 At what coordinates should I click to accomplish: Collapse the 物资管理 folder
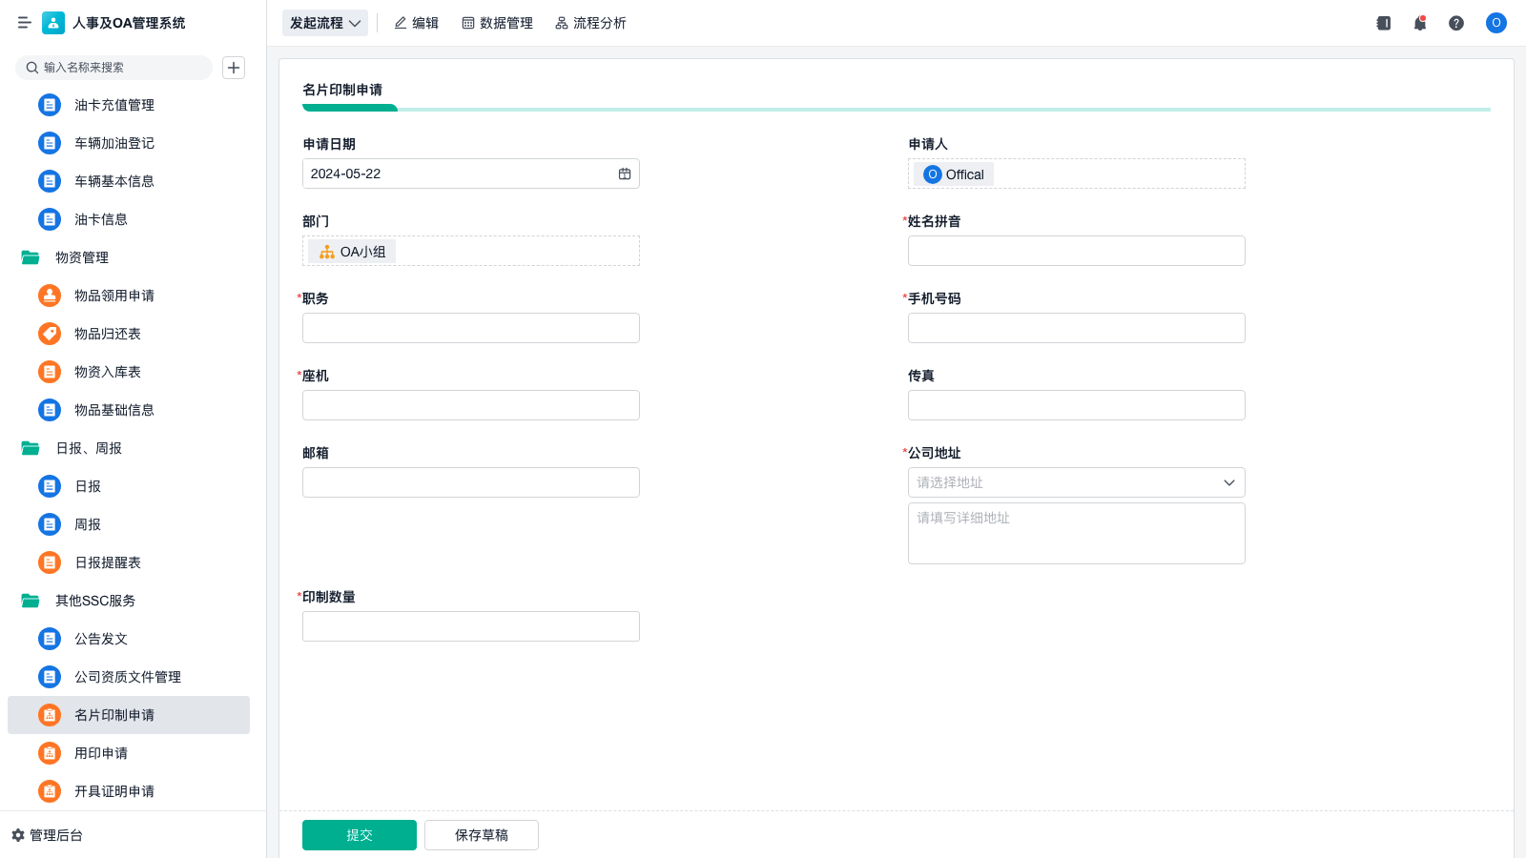[x=31, y=257]
